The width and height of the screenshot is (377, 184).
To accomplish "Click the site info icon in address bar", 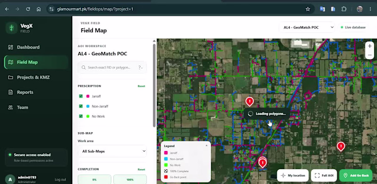I will coord(51,9).
